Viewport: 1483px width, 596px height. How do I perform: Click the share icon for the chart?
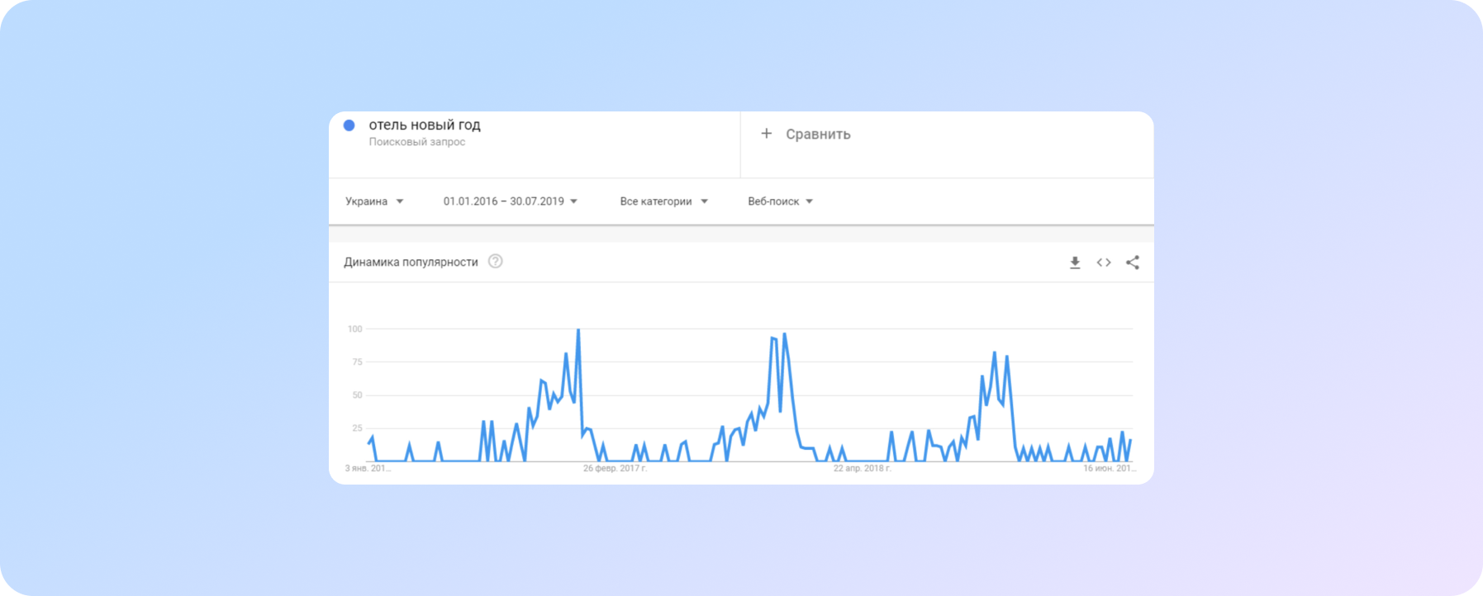pyautogui.click(x=1133, y=263)
